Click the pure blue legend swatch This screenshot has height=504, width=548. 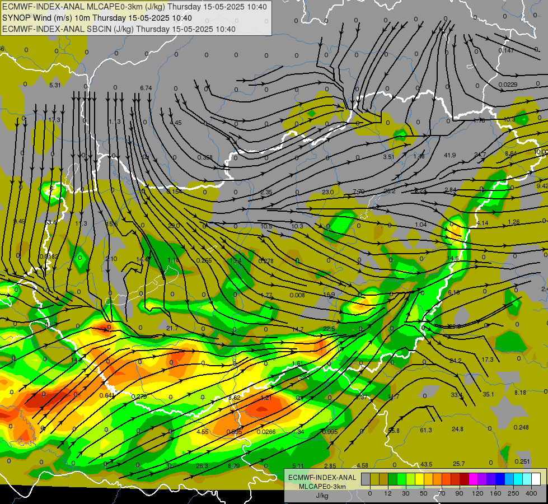[x=500, y=479]
